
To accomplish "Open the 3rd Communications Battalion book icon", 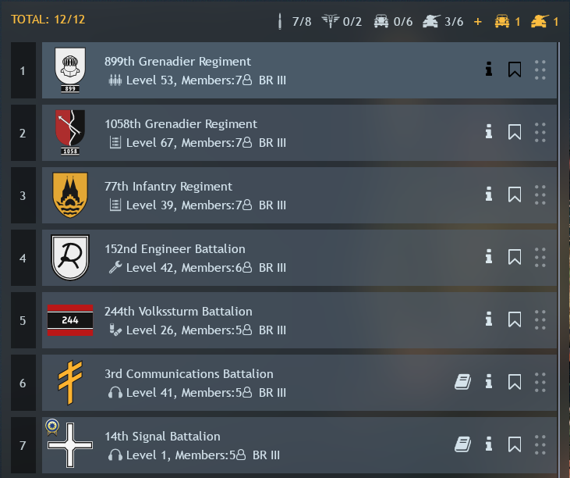I will coord(462,382).
